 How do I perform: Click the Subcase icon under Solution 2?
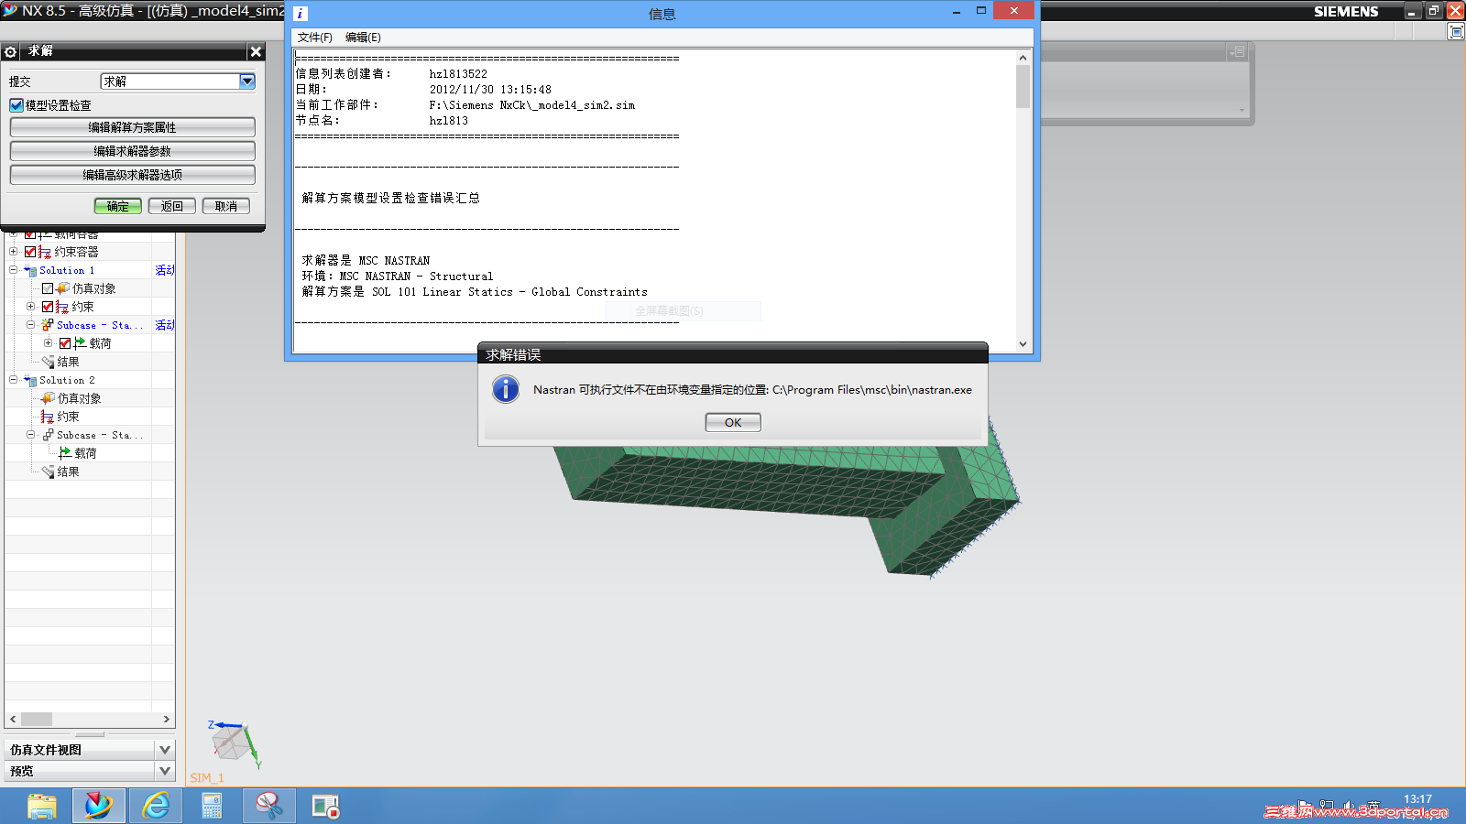click(x=48, y=435)
